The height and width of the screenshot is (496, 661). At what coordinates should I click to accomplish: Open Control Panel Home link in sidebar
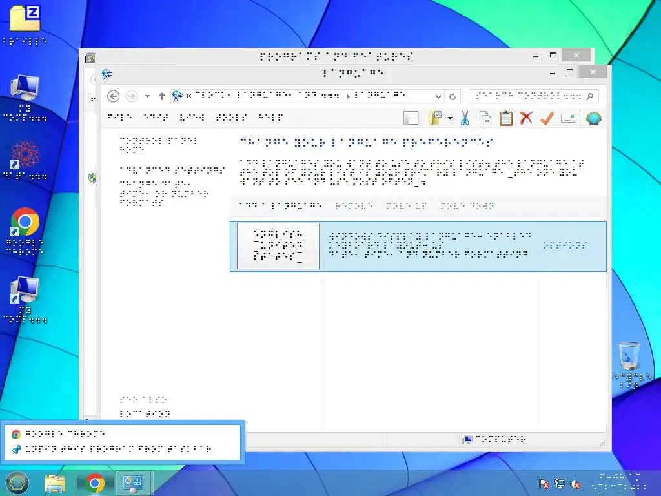pos(159,145)
